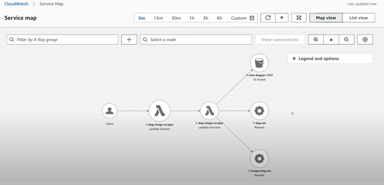The width and height of the screenshot is (384, 185).
Task: Click the cute-doggos-1337 label
Action: click(x=261, y=75)
